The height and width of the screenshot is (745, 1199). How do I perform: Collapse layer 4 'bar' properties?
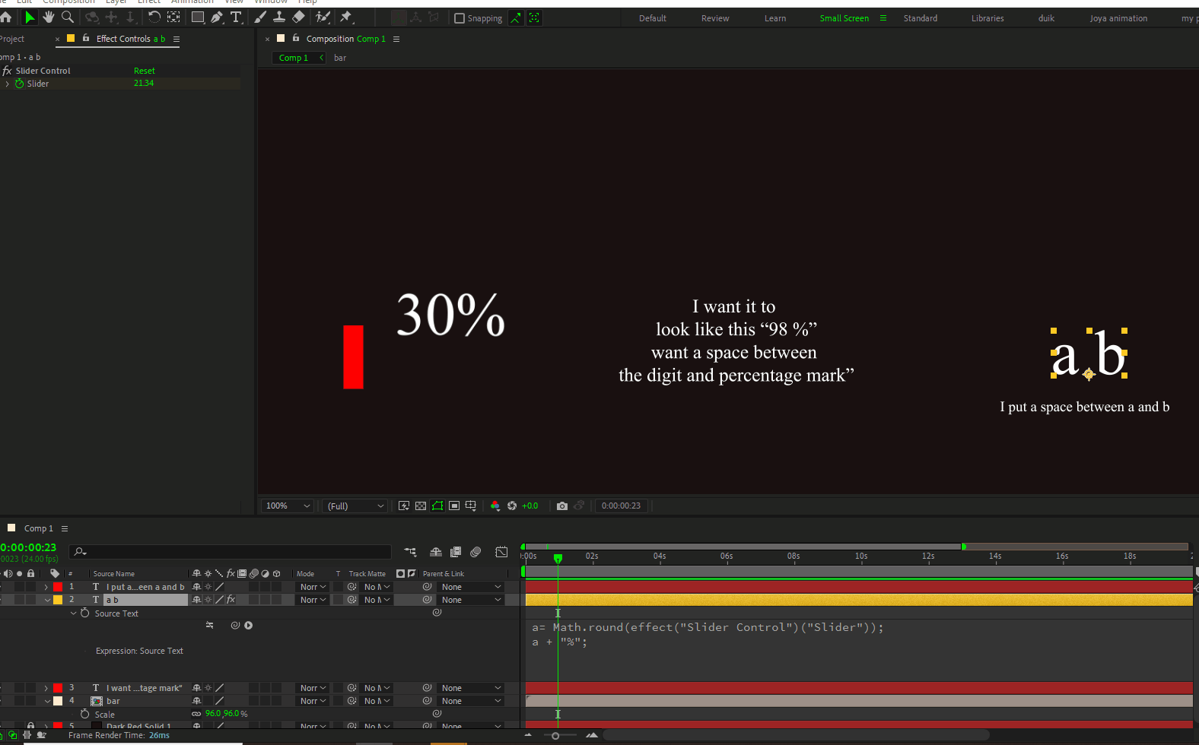tap(47, 701)
